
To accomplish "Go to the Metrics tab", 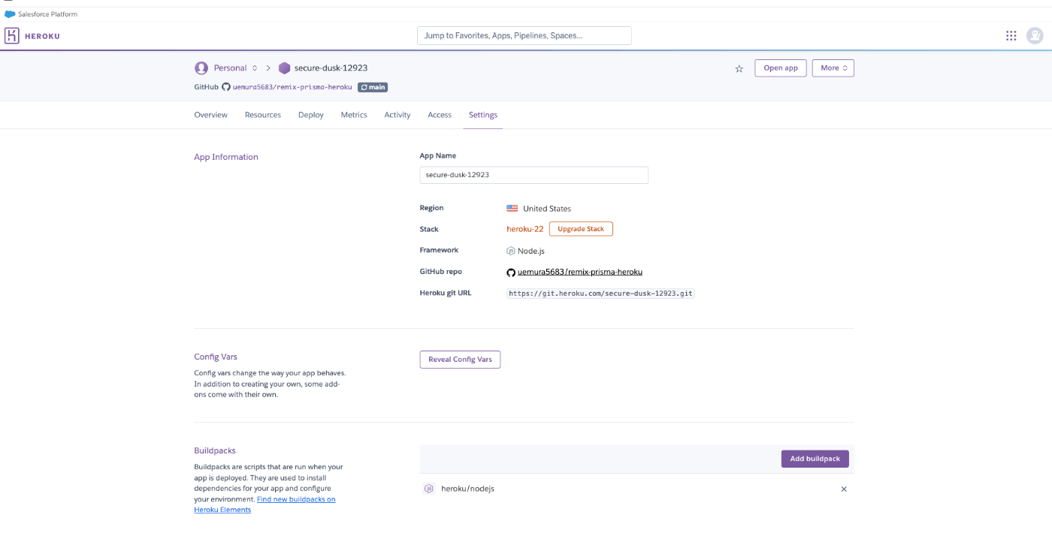I will [354, 115].
